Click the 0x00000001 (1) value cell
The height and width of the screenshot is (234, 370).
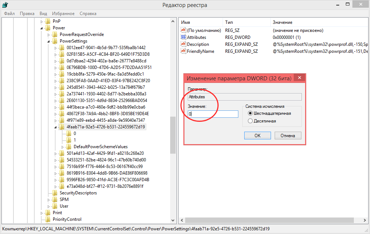[x=286, y=37]
